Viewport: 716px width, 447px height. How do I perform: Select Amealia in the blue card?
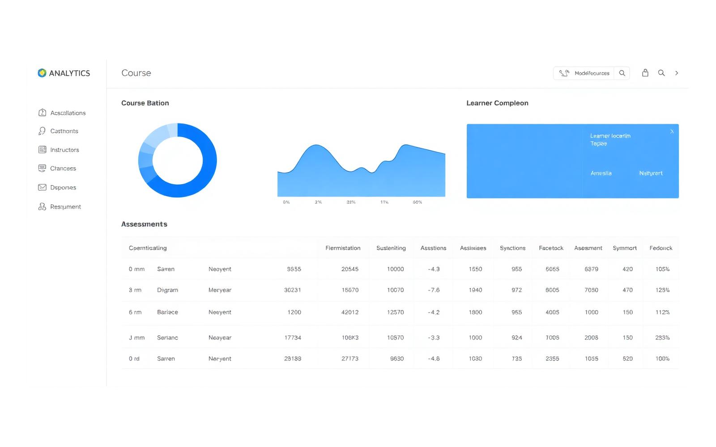[x=601, y=173]
